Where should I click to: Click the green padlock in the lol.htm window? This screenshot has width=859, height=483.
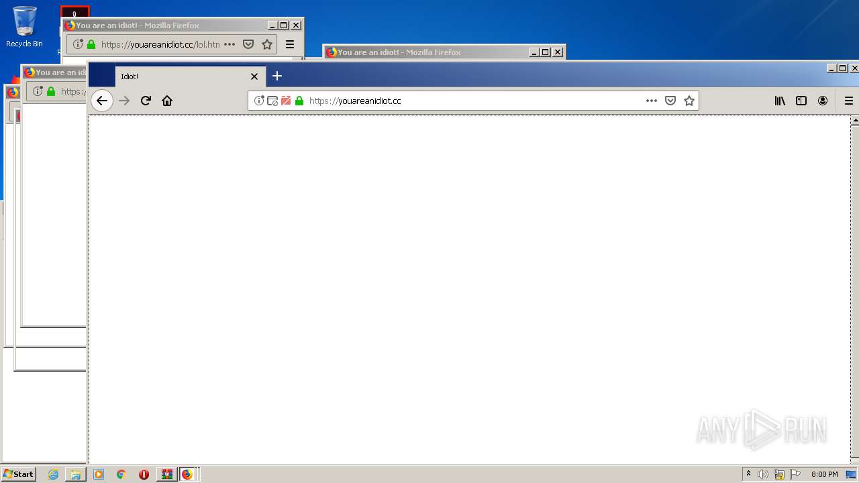[x=91, y=44]
